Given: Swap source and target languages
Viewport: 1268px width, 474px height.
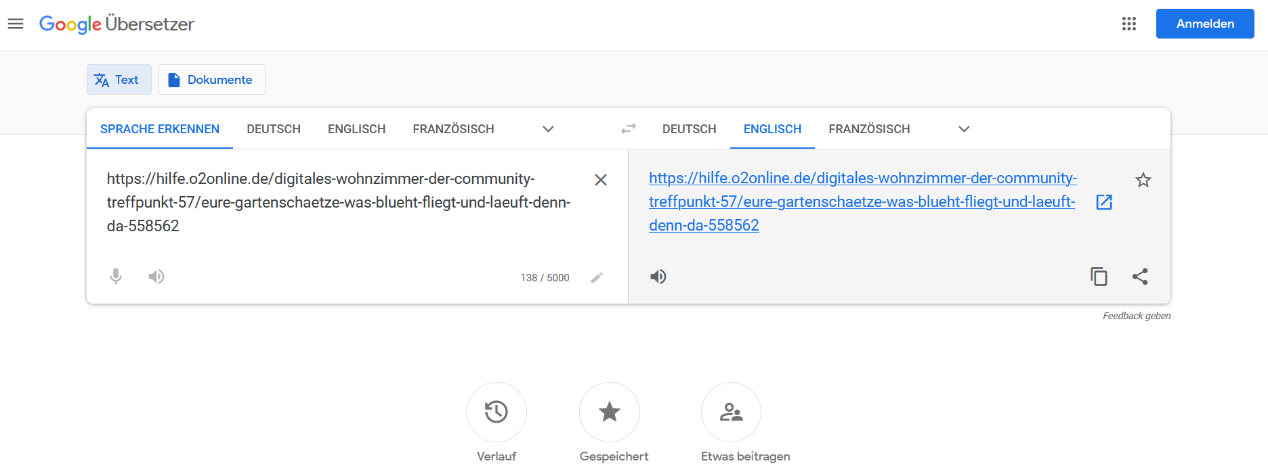Looking at the screenshot, I should tap(629, 128).
